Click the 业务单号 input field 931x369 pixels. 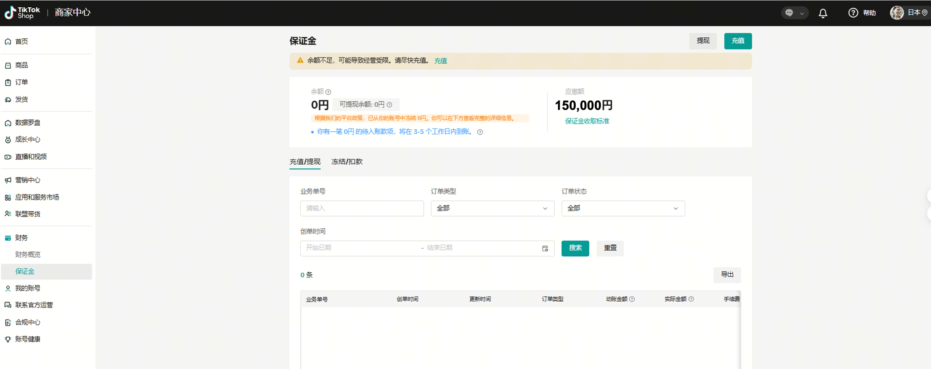pos(362,208)
